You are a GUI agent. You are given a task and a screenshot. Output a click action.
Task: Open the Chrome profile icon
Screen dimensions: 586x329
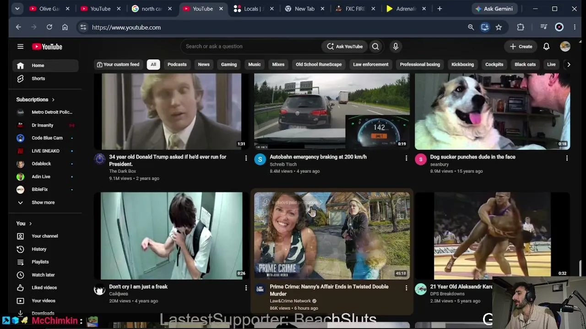559,27
